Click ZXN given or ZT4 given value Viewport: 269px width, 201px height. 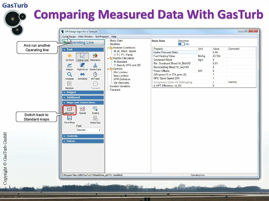coord(219,75)
